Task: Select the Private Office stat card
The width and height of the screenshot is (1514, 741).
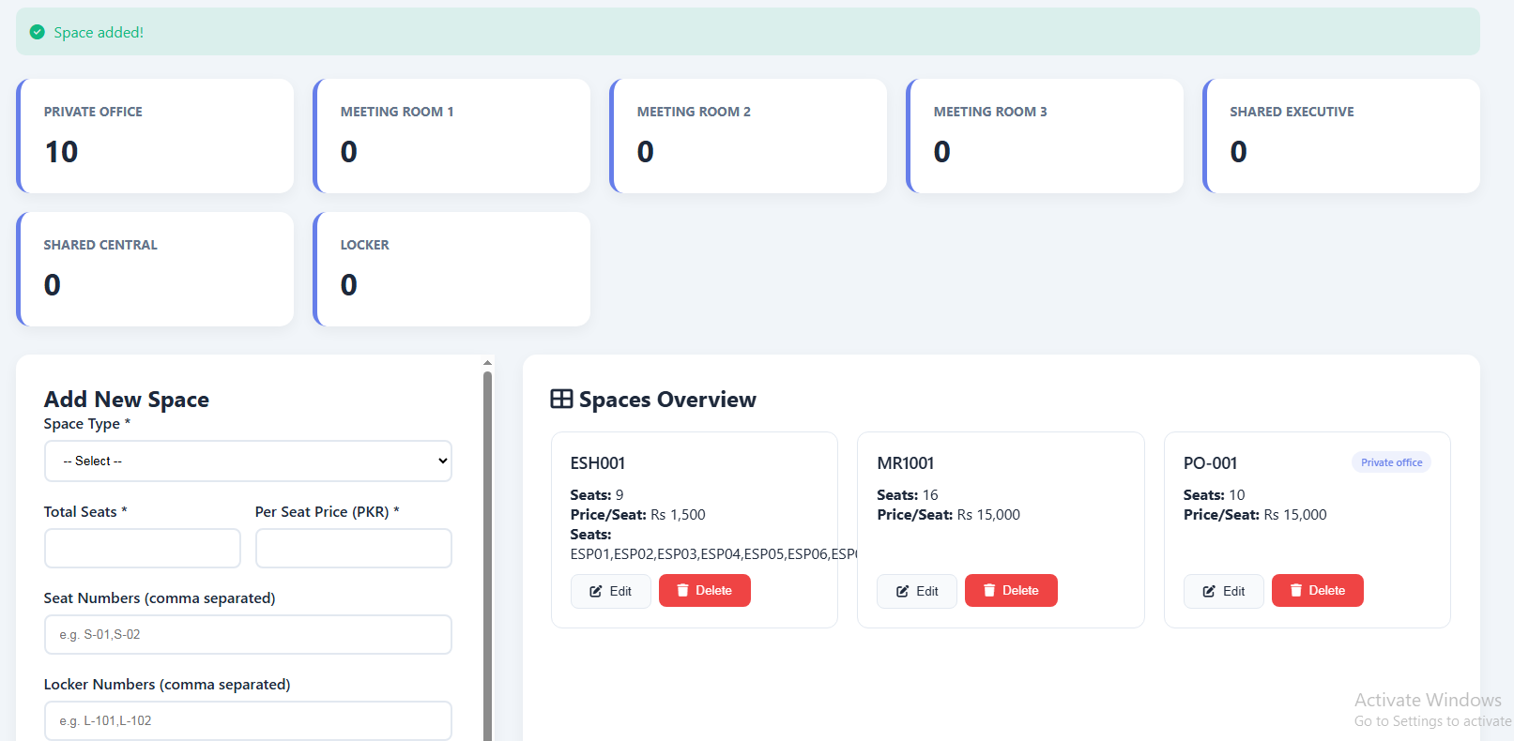Action: click(x=156, y=136)
